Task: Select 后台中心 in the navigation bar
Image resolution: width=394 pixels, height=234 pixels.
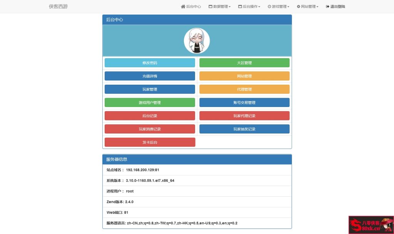Action: tap(191, 7)
